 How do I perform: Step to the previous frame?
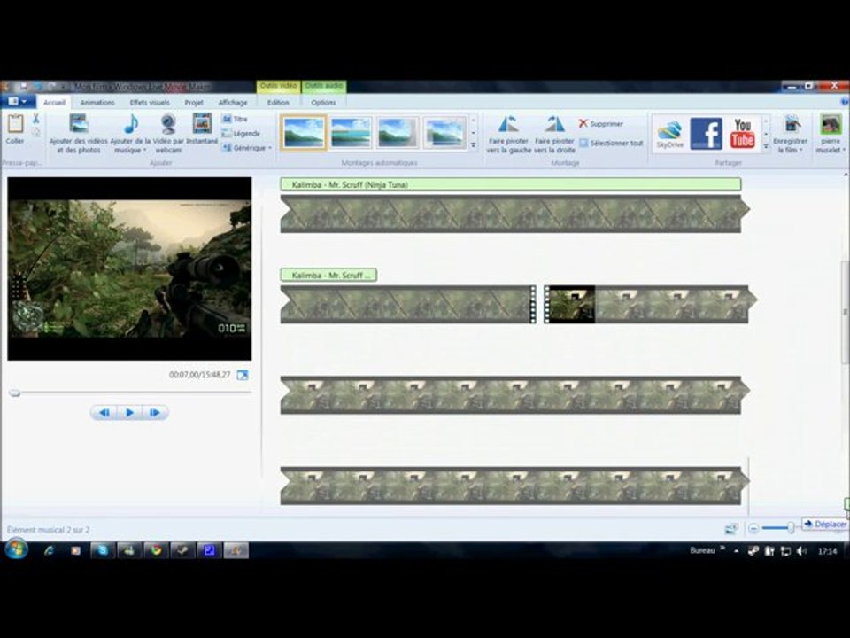pos(104,413)
